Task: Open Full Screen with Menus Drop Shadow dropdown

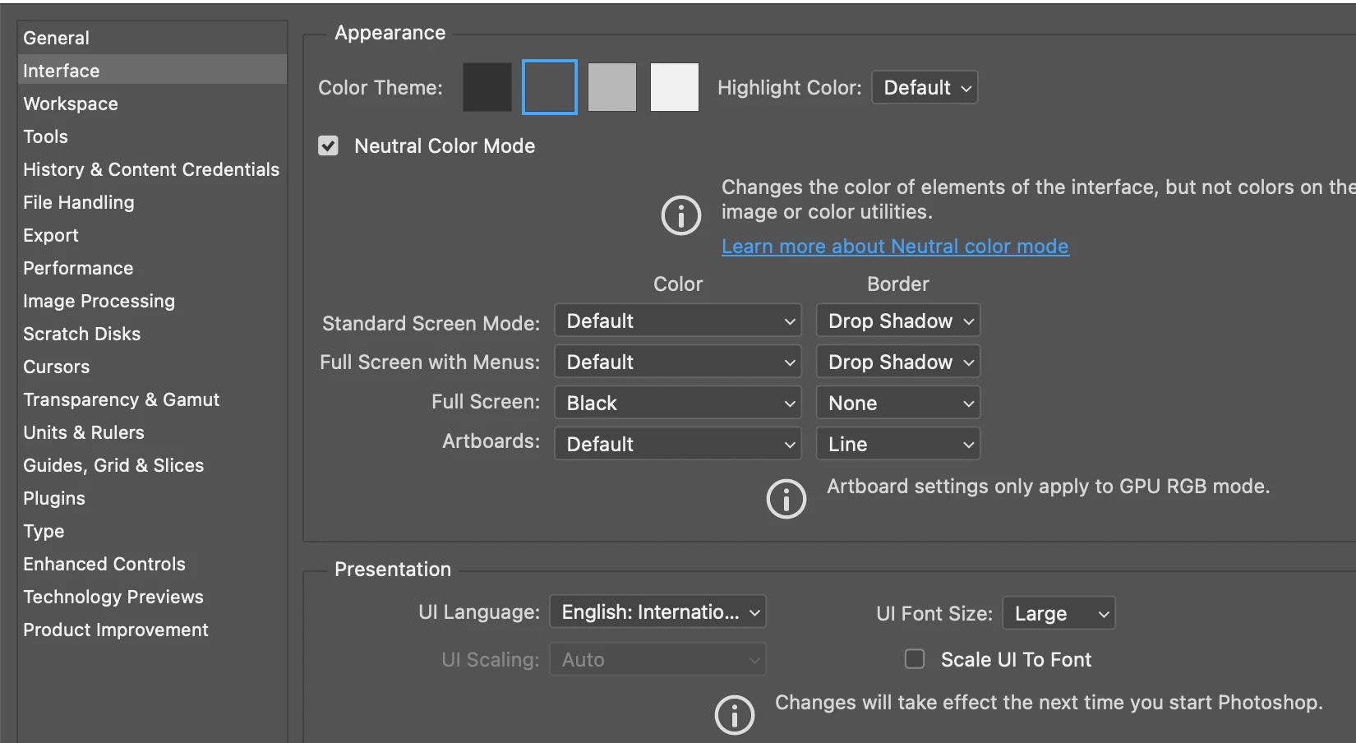Action: 898,362
